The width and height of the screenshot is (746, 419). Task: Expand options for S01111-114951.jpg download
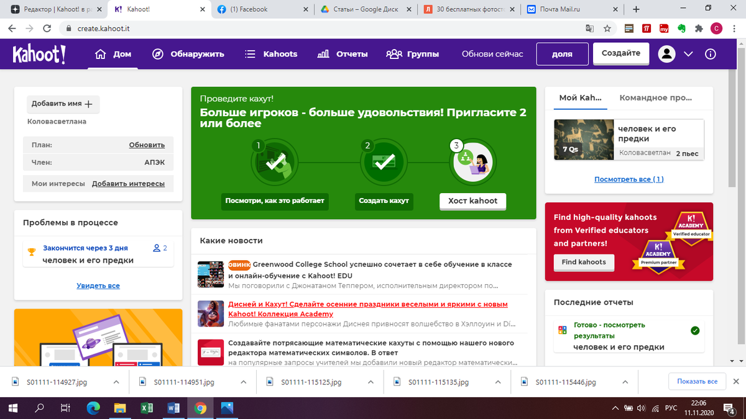click(x=243, y=382)
